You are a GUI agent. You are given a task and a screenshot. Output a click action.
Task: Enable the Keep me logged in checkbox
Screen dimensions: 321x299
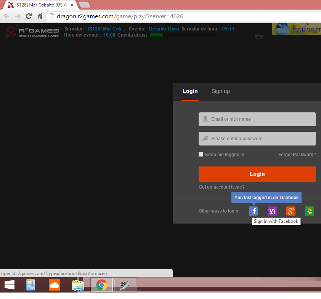coord(201,154)
